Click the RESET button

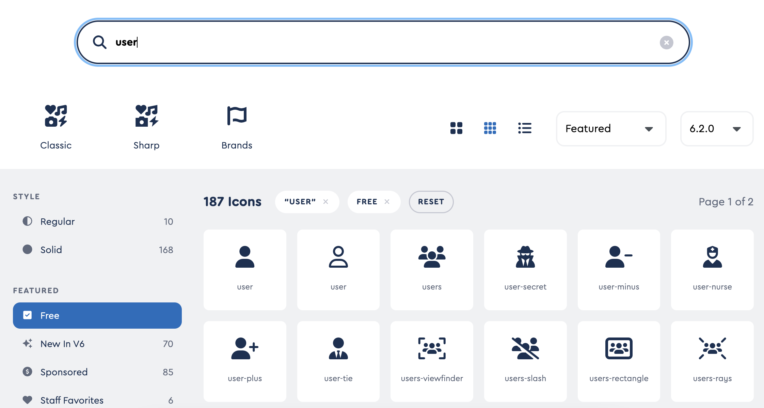pyautogui.click(x=431, y=202)
